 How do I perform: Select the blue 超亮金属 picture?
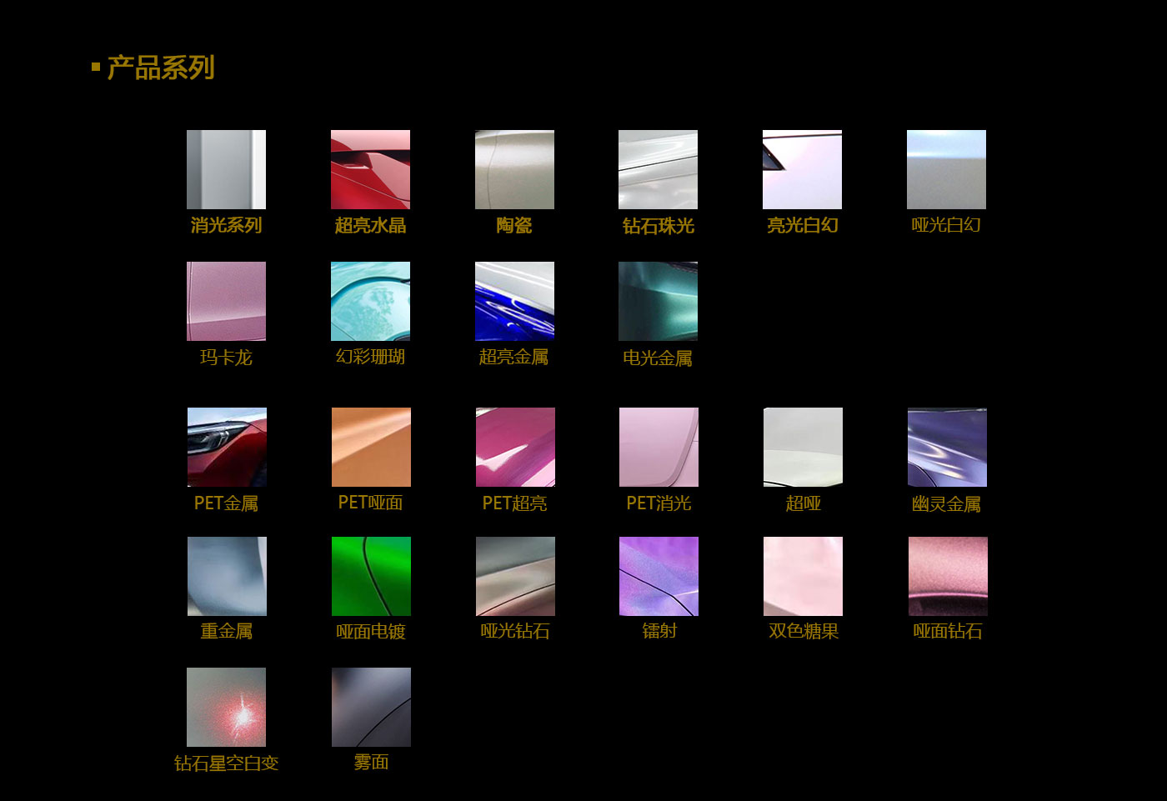click(x=514, y=301)
